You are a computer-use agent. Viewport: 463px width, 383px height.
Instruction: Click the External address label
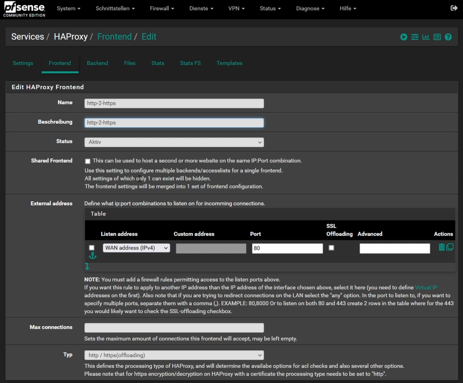click(x=51, y=203)
